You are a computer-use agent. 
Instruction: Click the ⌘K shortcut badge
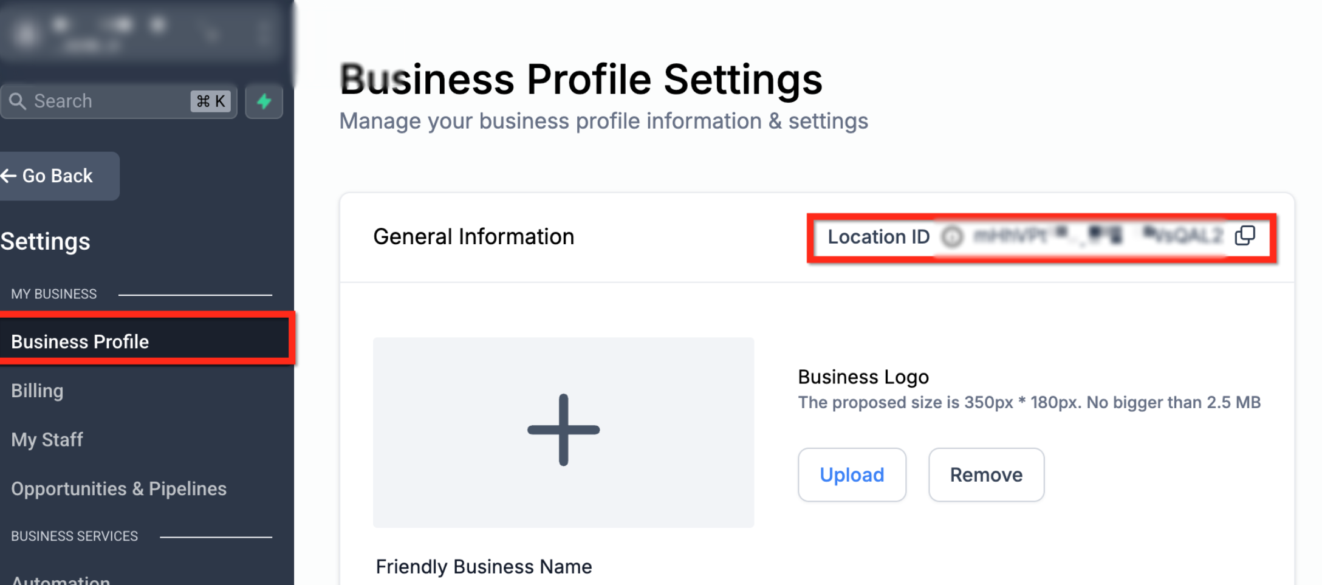211,101
